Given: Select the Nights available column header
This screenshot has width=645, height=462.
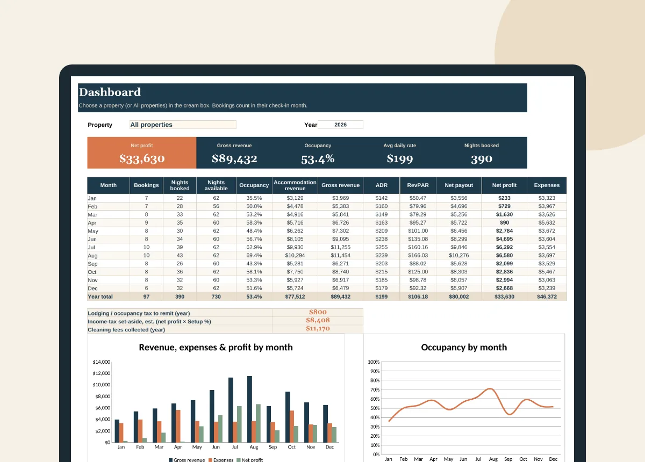Looking at the screenshot, I should tap(216, 185).
